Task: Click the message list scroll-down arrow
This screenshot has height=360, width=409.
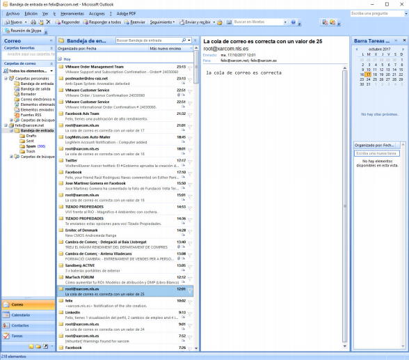Action: coord(196,348)
